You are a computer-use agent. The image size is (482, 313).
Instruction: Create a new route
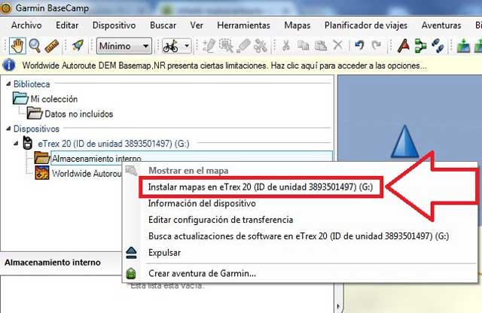(420, 46)
